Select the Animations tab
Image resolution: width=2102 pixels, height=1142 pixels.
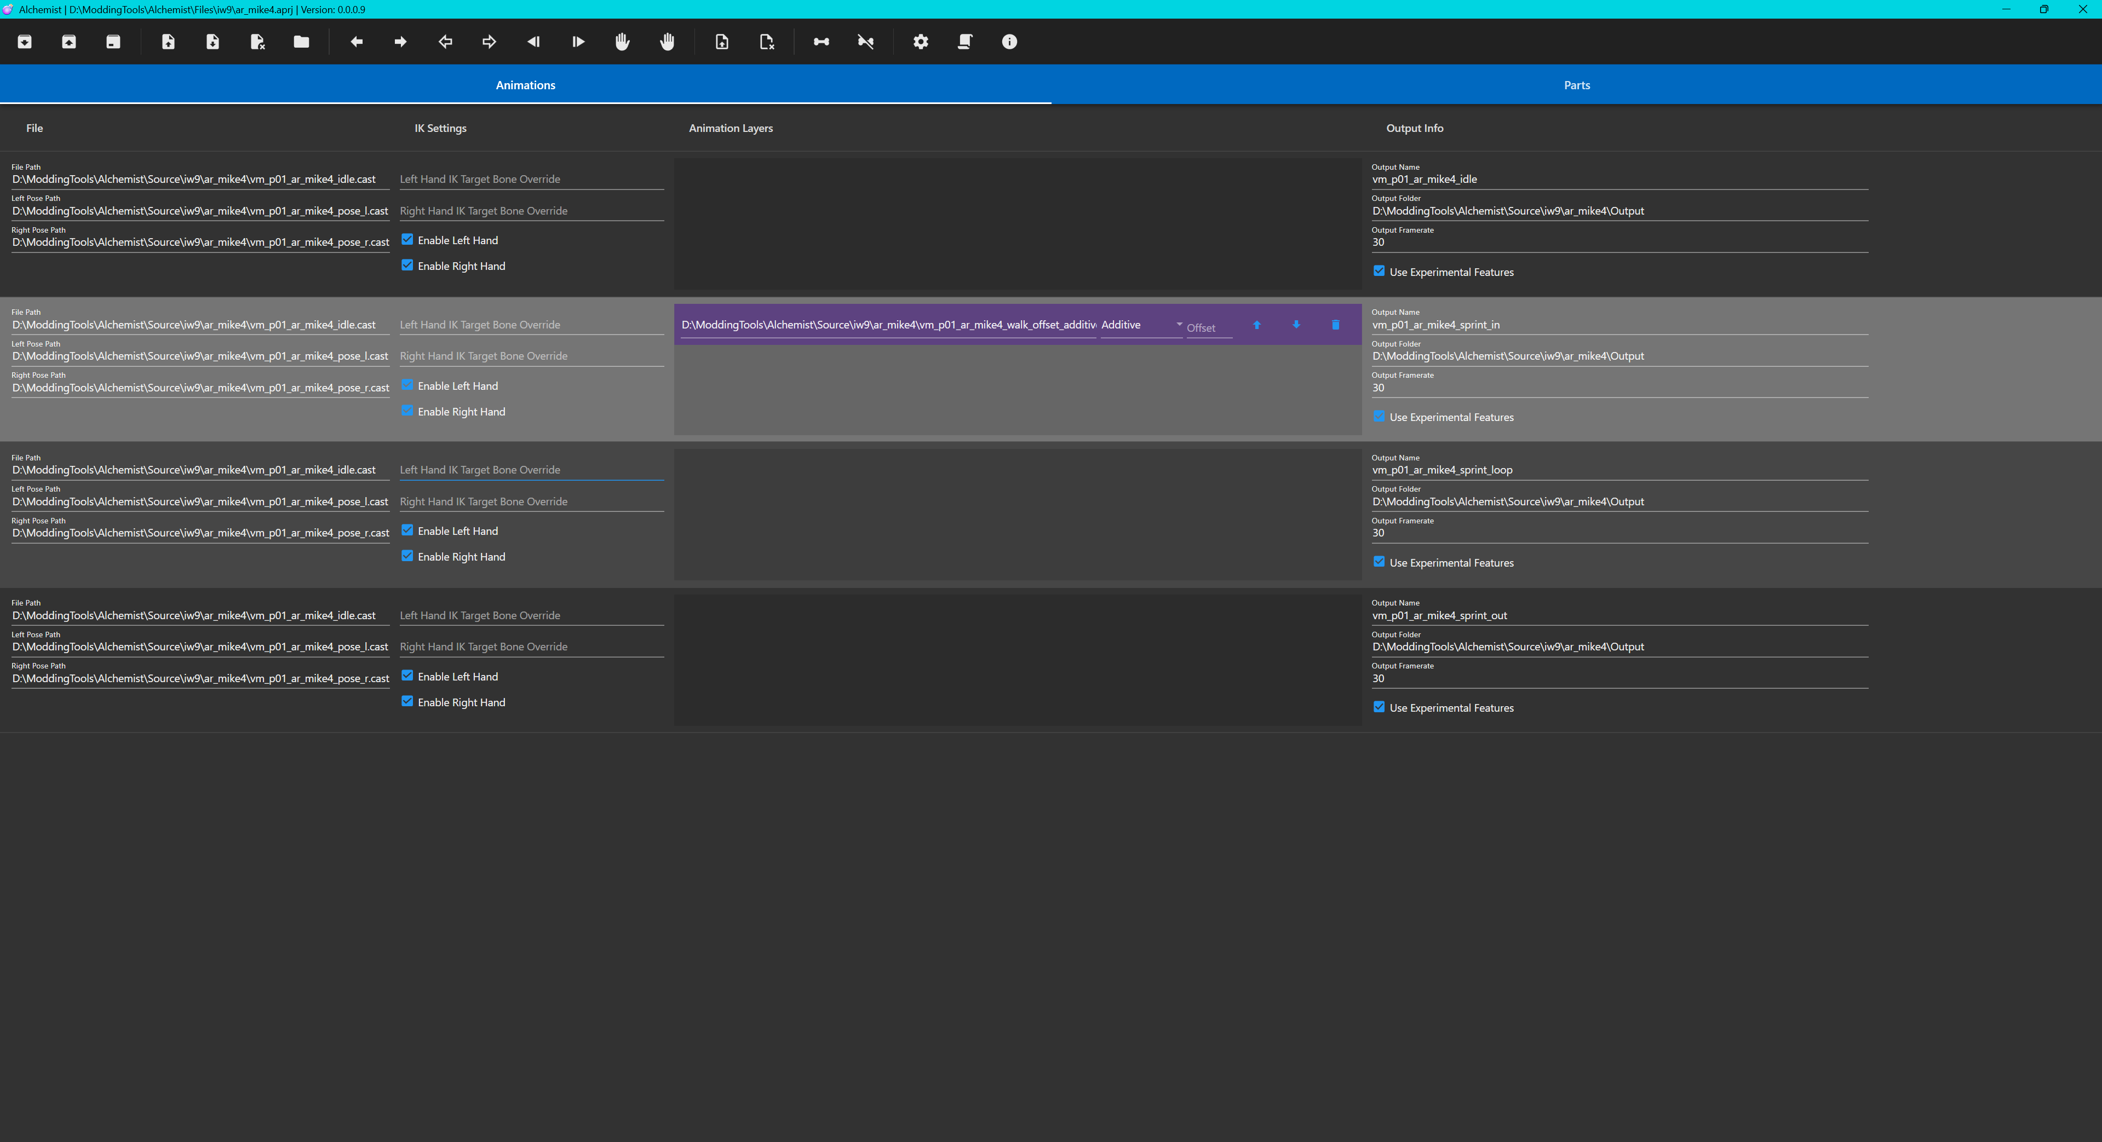(x=526, y=85)
